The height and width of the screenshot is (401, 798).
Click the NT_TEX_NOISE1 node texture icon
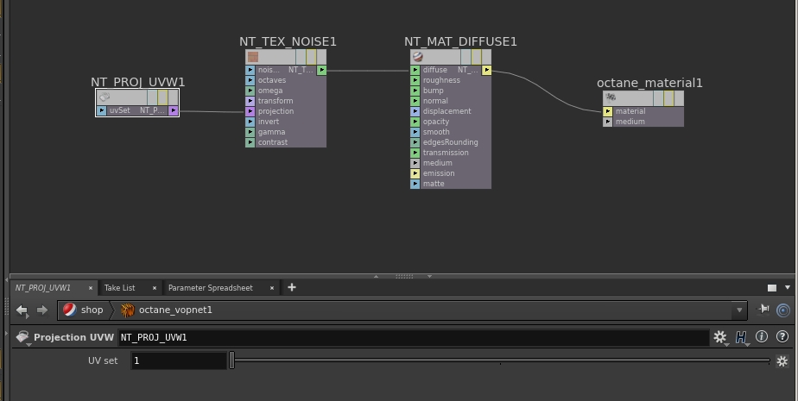coord(253,56)
